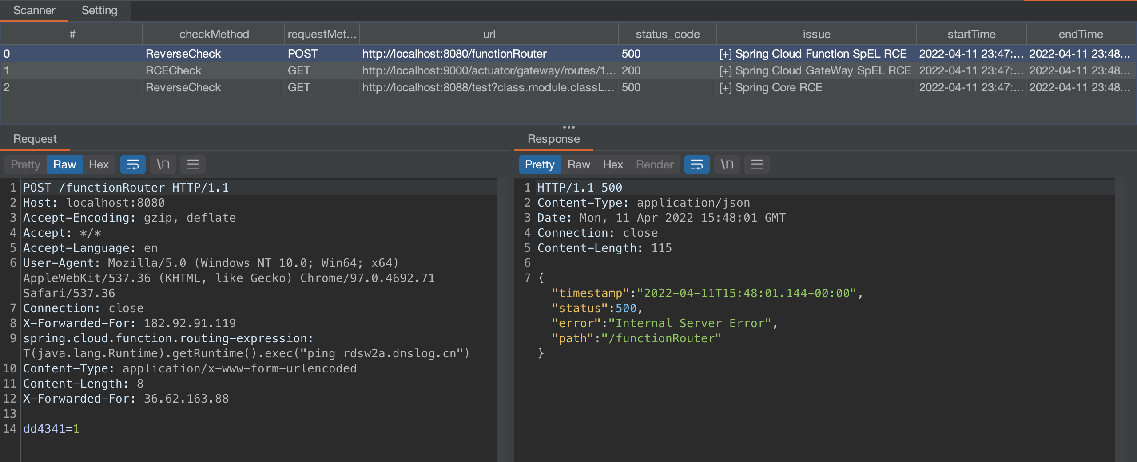
Task: Click the timestamp JSON value
Action: pyautogui.click(x=747, y=293)
